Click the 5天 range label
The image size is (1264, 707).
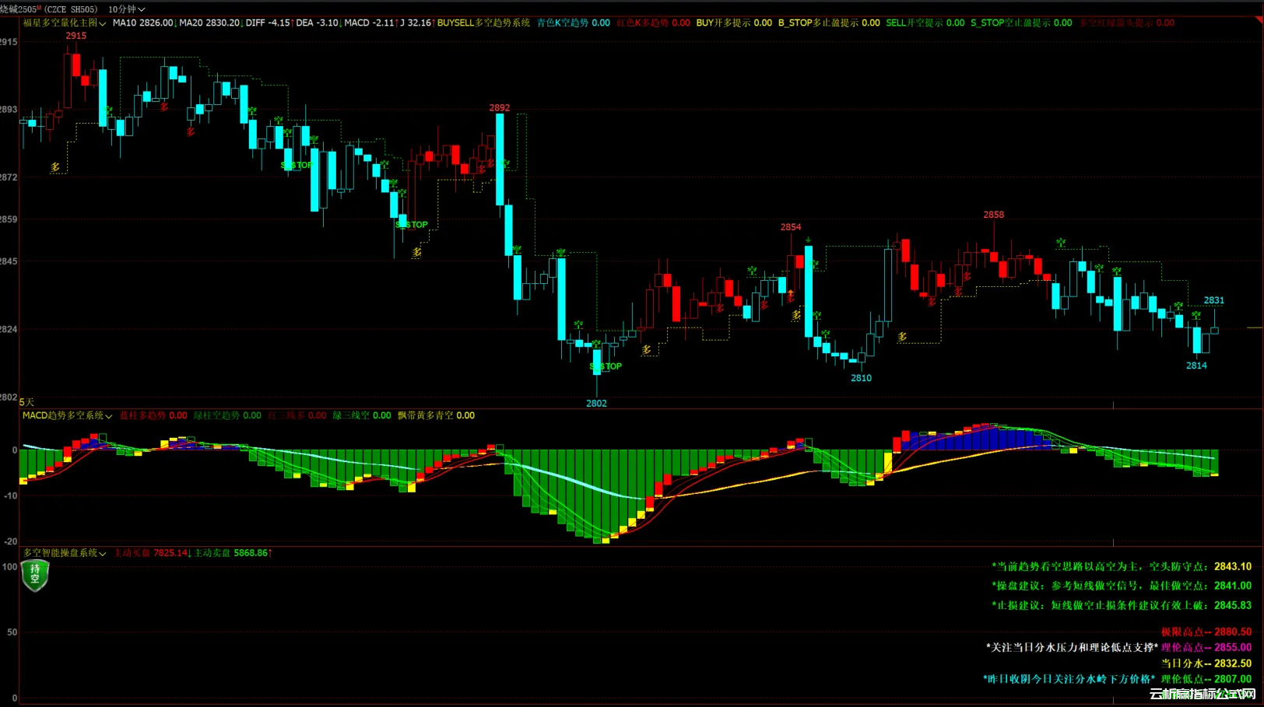[x=26, y=402]
